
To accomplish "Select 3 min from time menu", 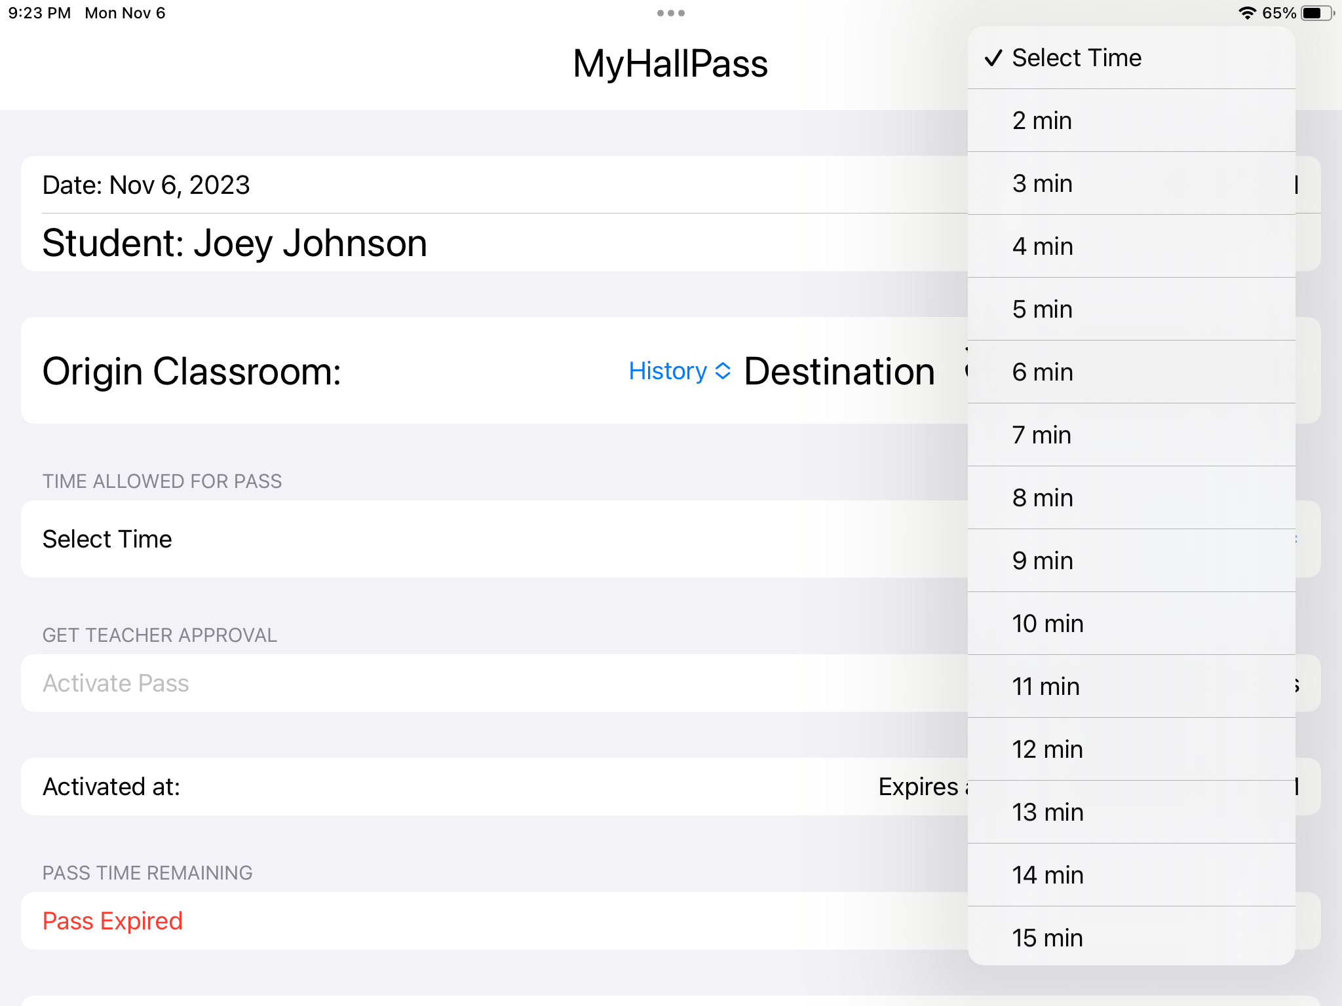I will coord(1131,183).
